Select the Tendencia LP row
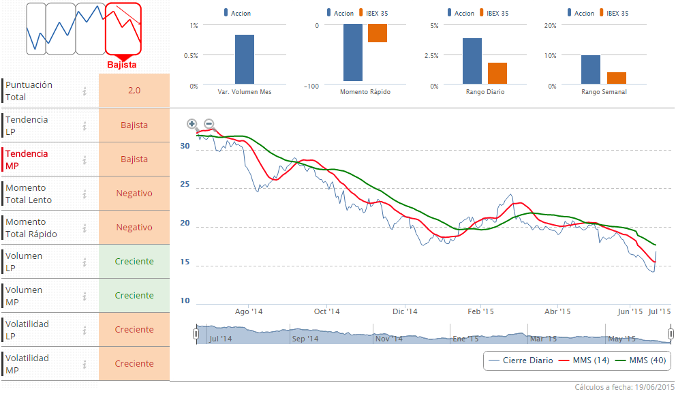The width and height of the screenshot is (676, 400). 85,125
